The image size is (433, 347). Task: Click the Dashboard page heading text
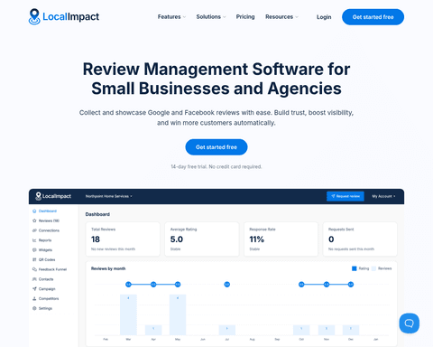pyautogui.click(x=97, y=214)
